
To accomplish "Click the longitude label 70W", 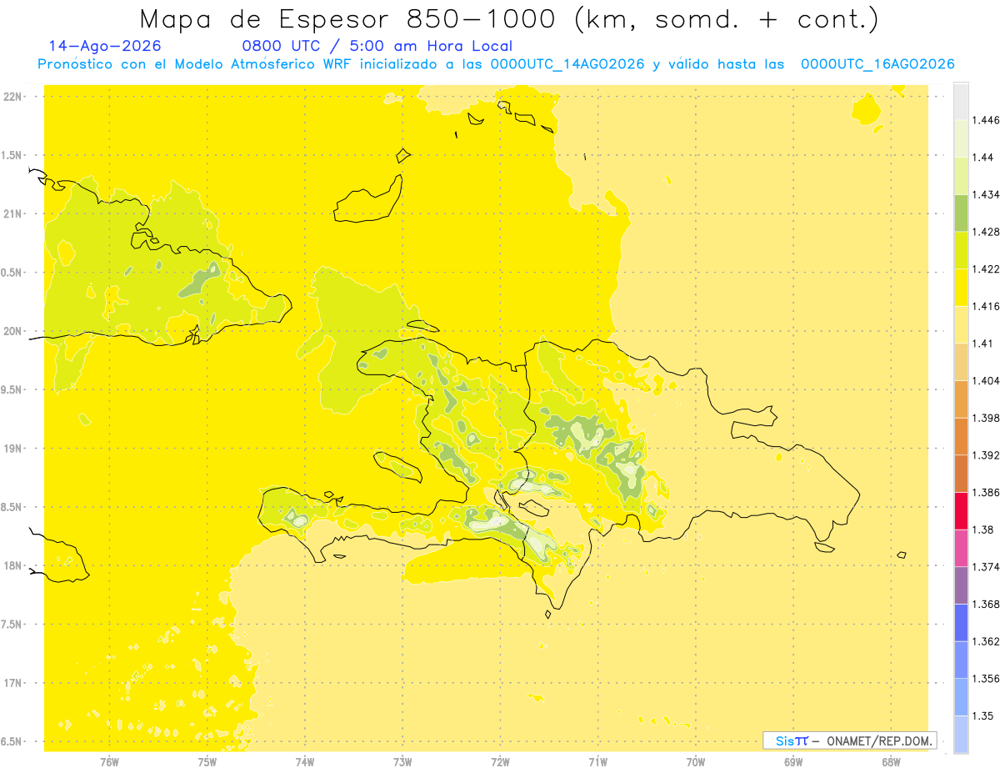I will pyautogui.click(x=696, y=762).
